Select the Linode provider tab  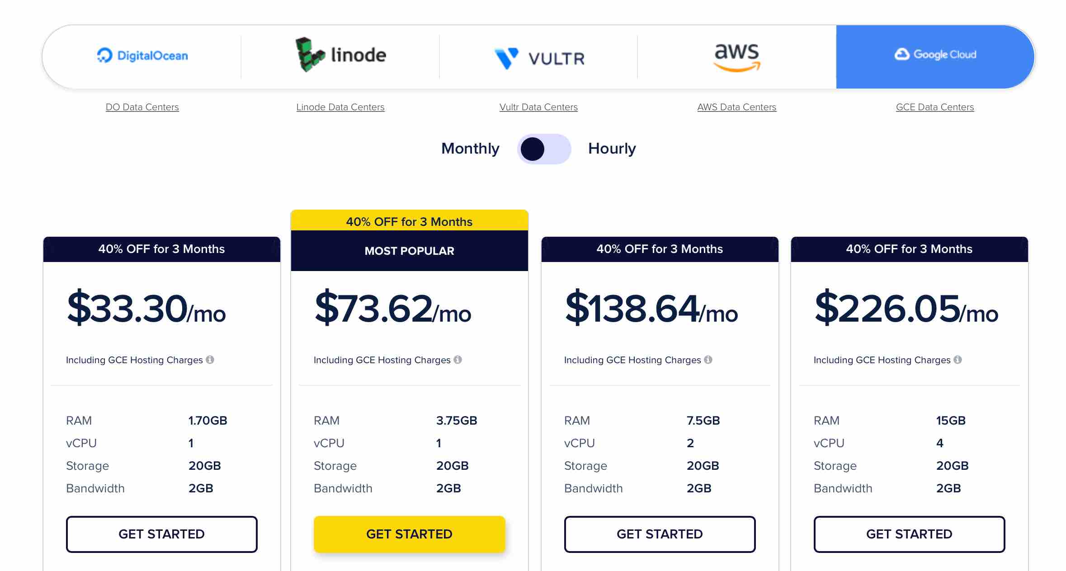340,56
